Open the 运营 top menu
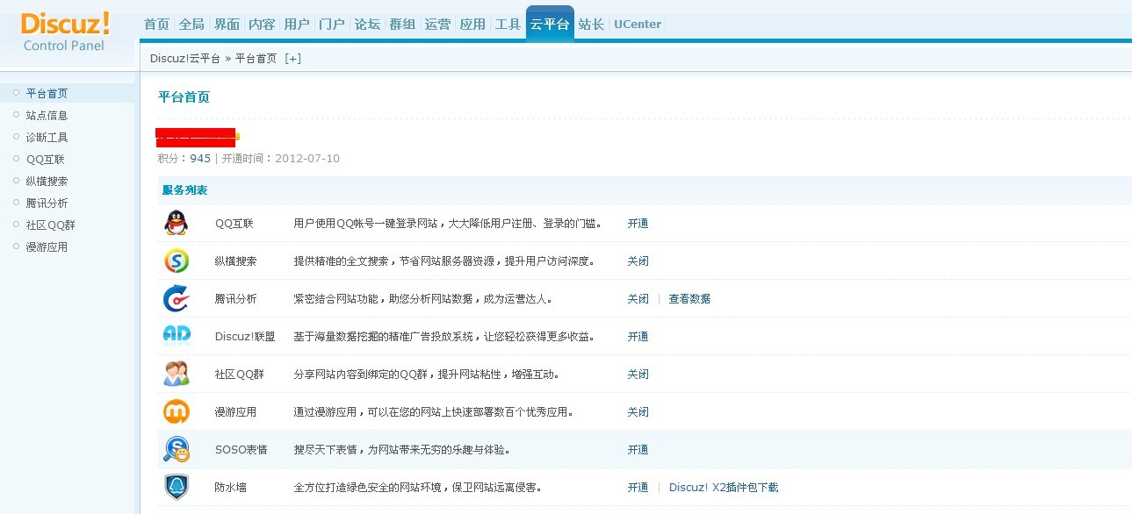The height and width of the screenshot is (514, 1132). tap(437, 25)
